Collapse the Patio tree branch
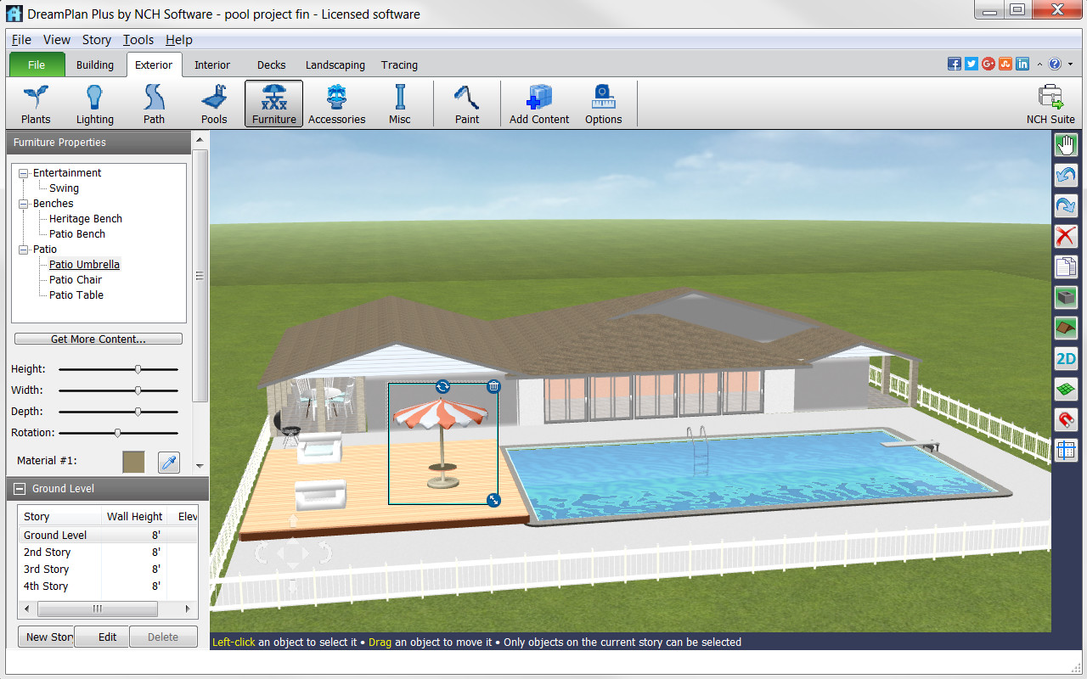Screen dimensions: 1087x679 point(23,249)
